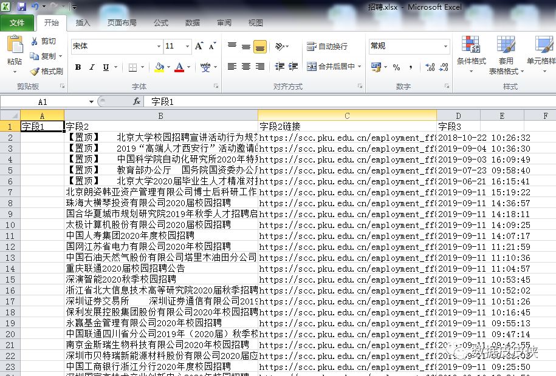This screenshot has width=556, height=376.
Task: Switch to the Insert (插入) tab
Action: (83, 23)
